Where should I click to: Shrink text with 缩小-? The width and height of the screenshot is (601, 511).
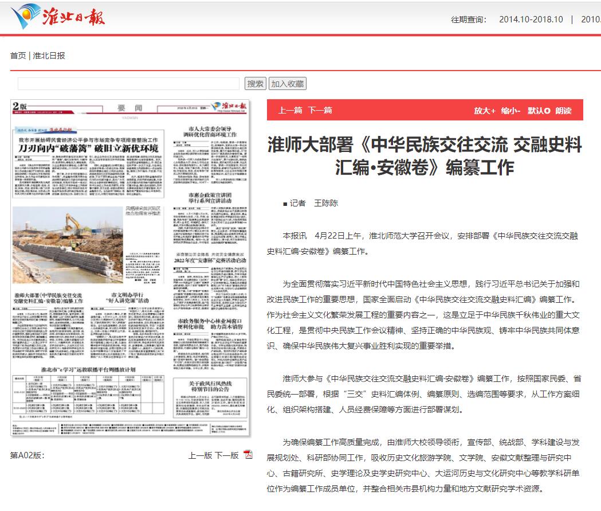pos(510,111)
